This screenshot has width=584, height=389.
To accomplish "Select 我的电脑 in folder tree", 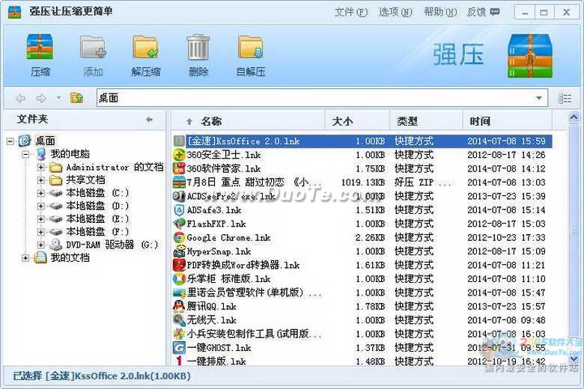I will coord(70,154).
